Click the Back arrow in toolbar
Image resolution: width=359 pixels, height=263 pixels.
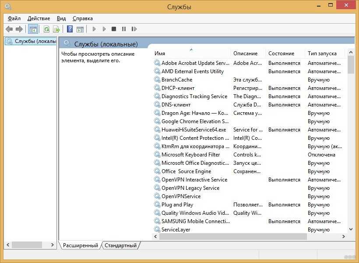pos(9,29)
